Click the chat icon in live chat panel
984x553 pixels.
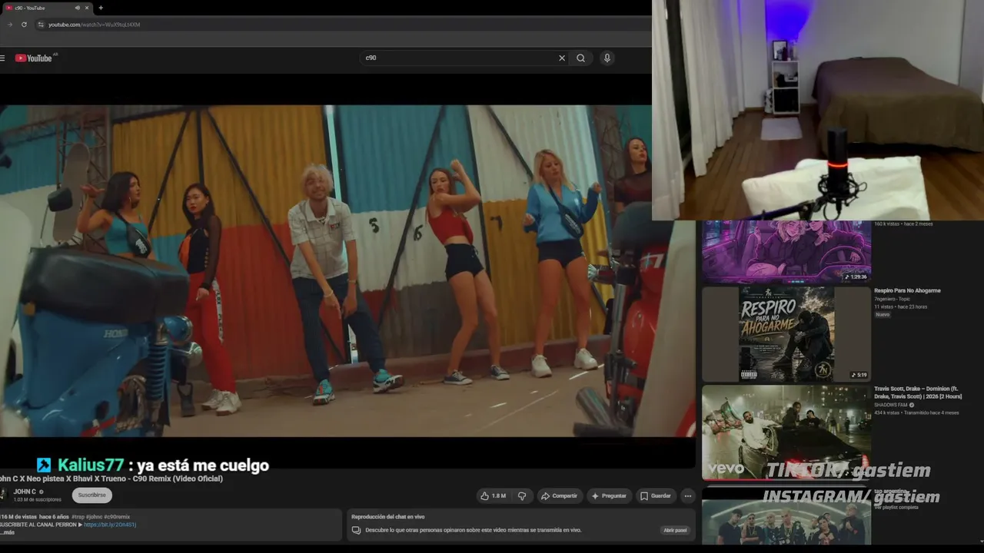tap(356, 530)
